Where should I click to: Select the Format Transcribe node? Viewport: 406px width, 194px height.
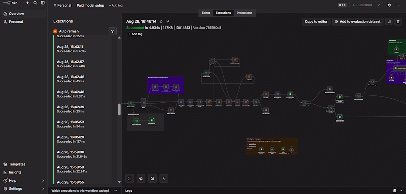(176, 86)
